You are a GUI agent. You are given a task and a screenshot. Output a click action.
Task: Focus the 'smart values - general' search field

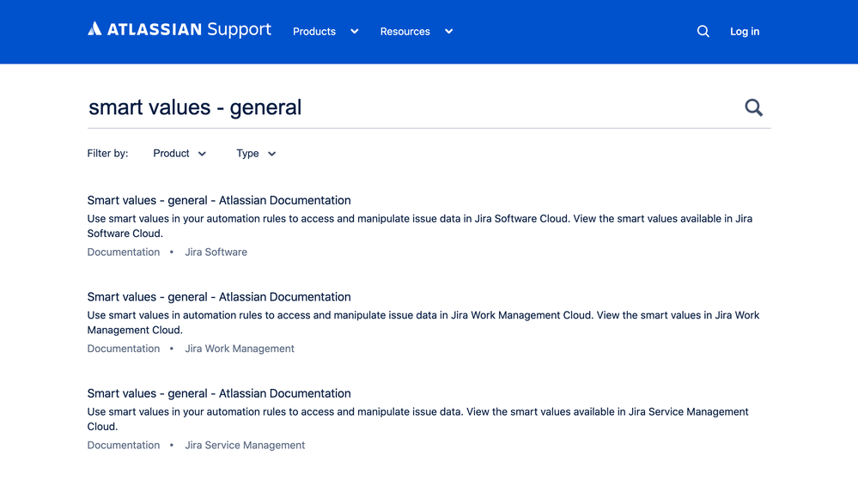404,107
